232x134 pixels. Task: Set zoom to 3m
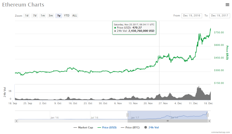tap(51, 16)
